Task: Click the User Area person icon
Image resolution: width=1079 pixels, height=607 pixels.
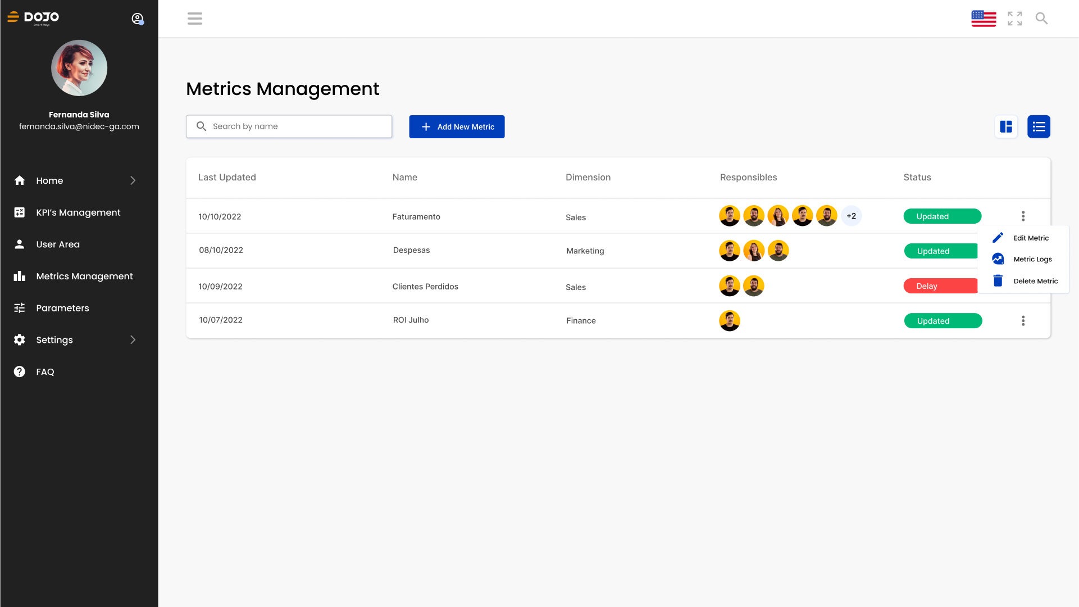Action: pyautogui.click(x=20, y=244)
